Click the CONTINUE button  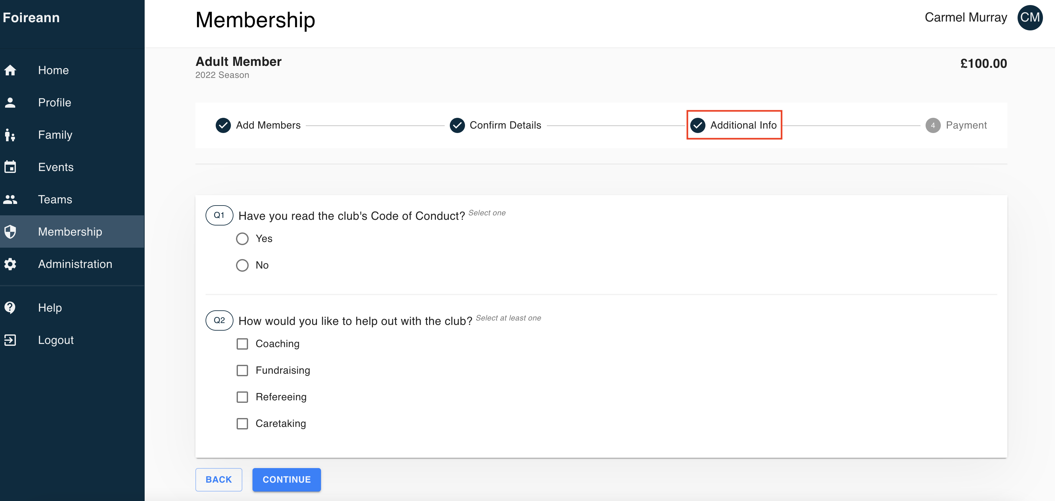pos(286,480)
